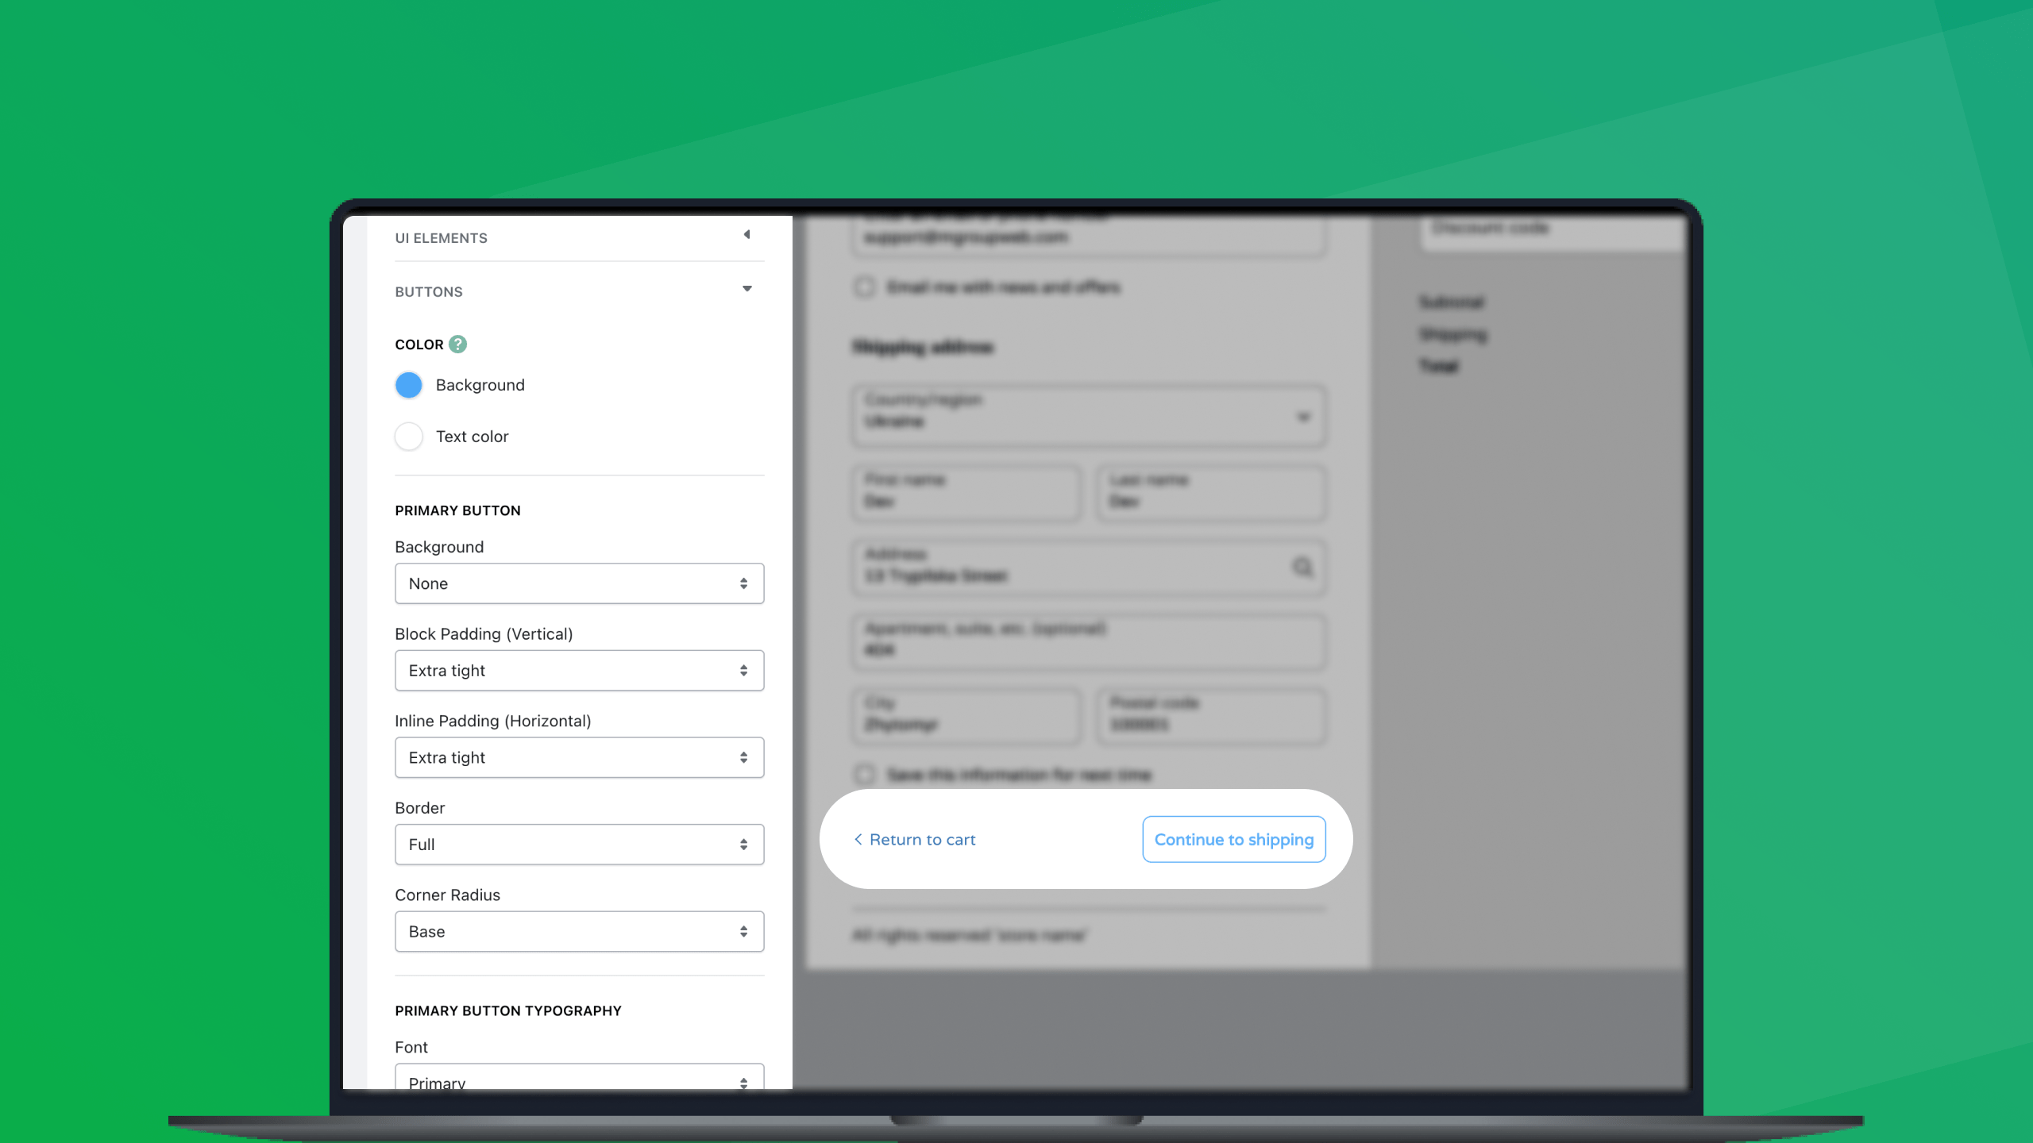Click the COLOR help question mark icon
This screenshot has width=2033, height=1143.
(x=457, y=344)
